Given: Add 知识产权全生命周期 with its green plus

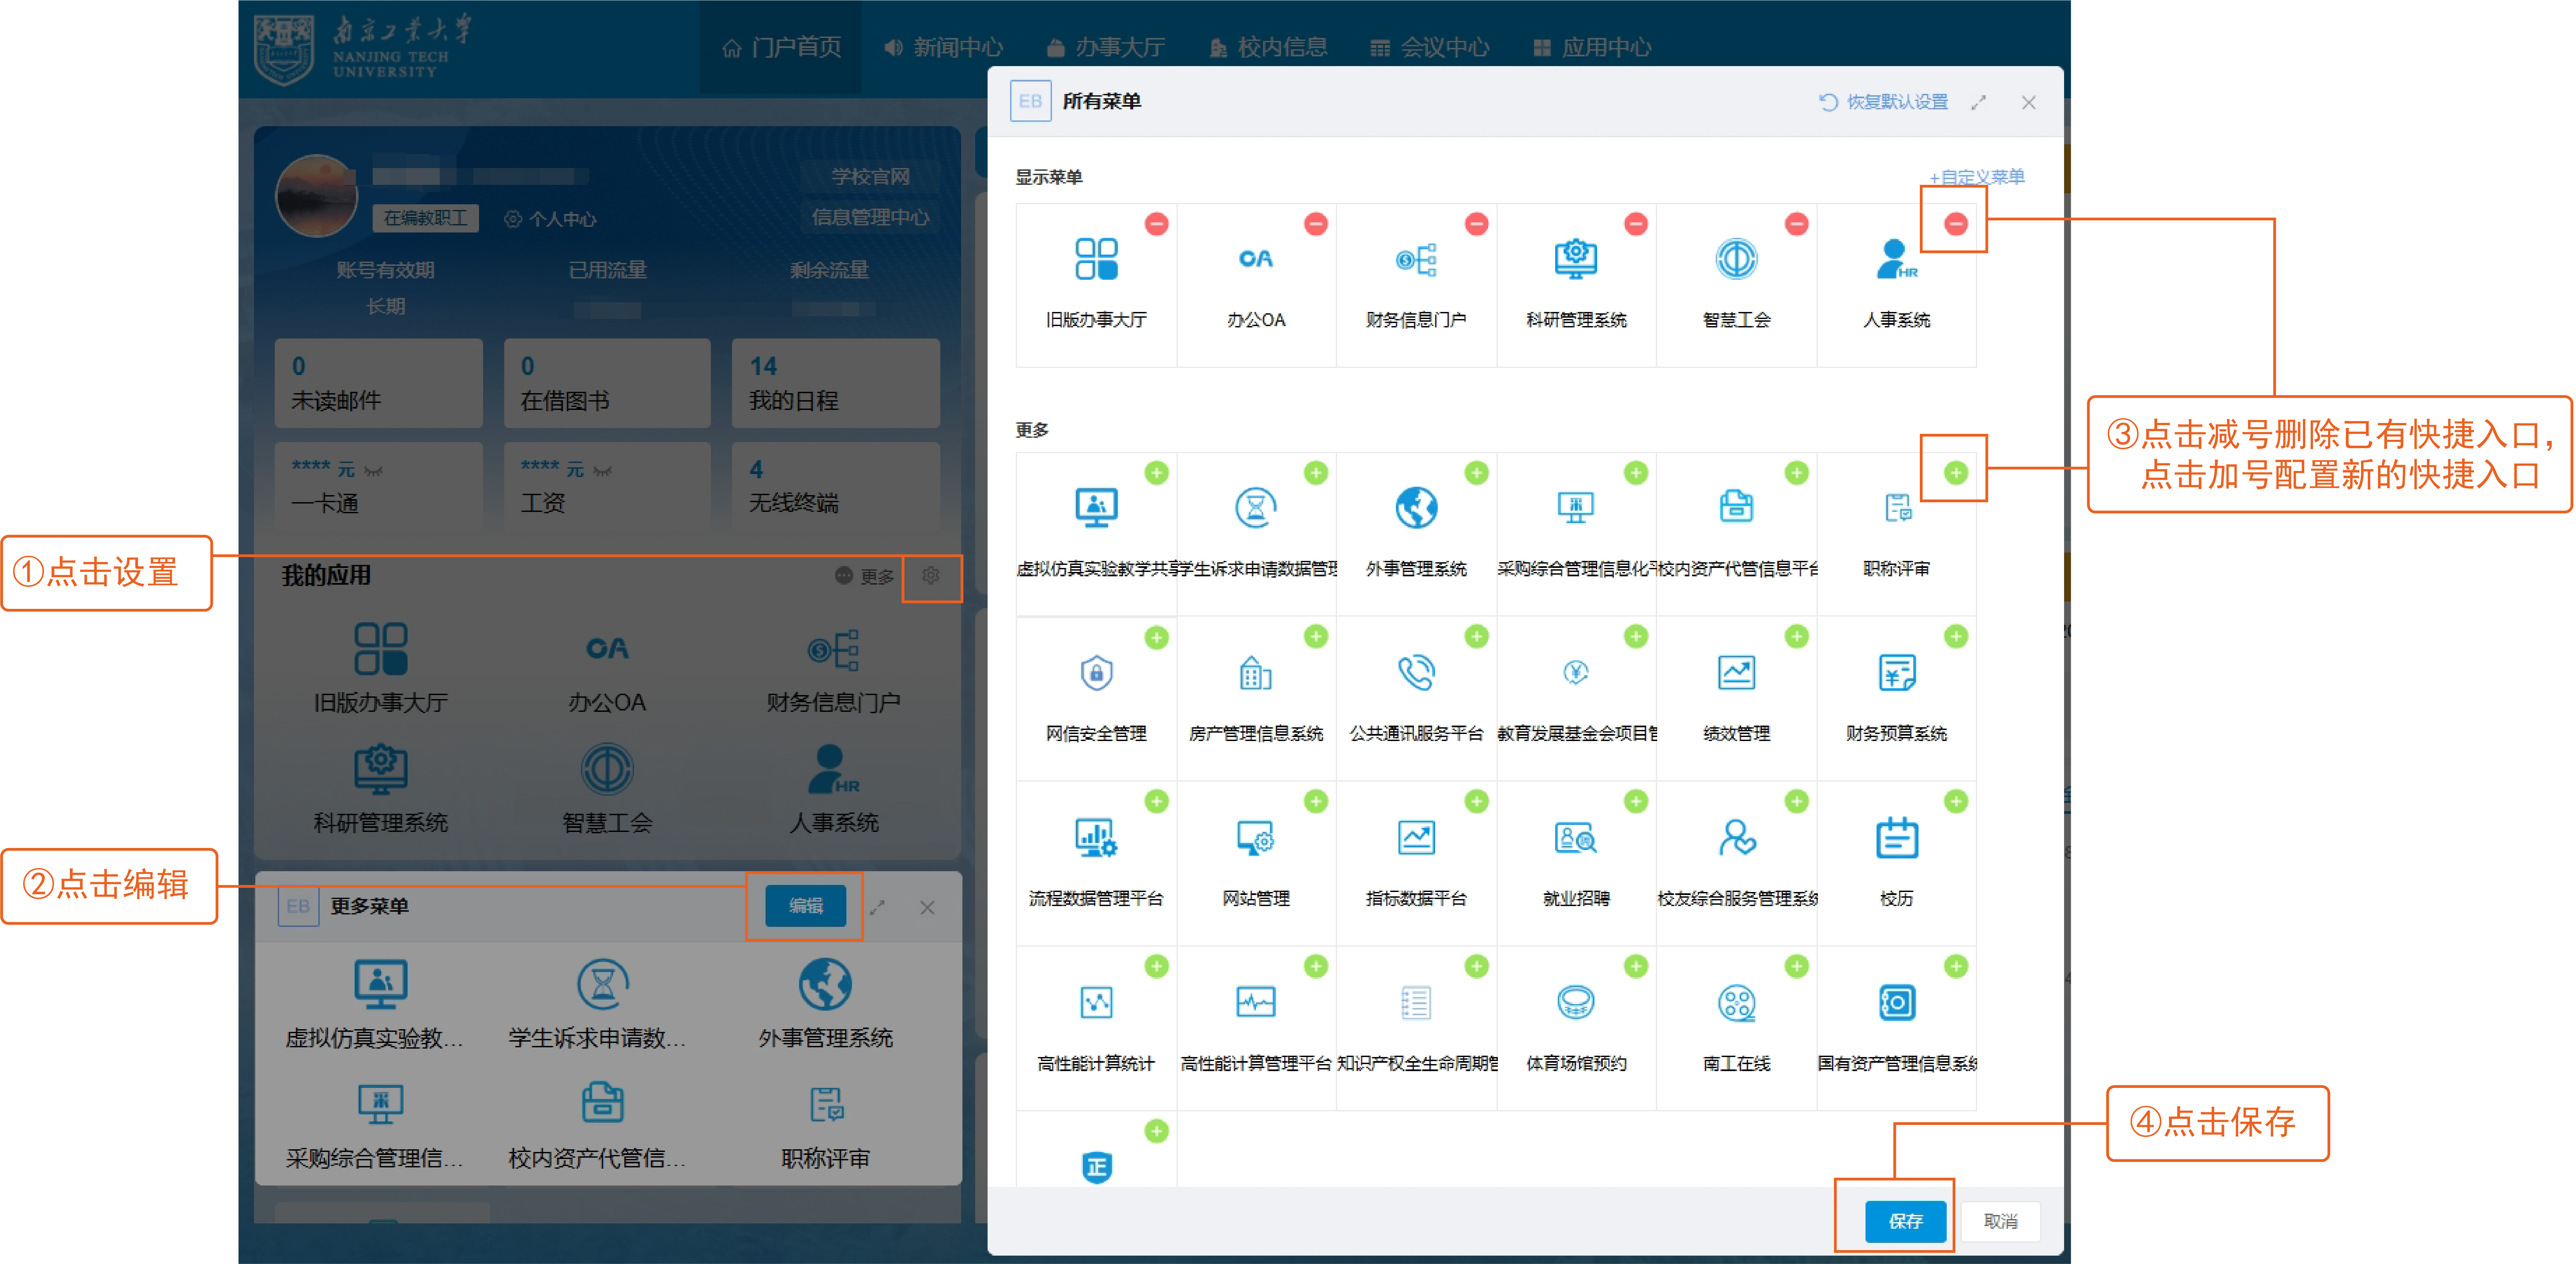Looking at the screenshot, I should point(1476,966).
